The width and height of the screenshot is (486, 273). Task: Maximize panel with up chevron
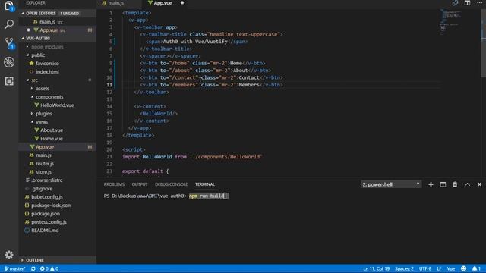(x=467, y=184)
